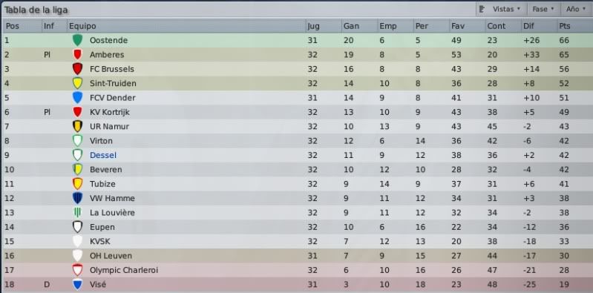Open the Vistas dropdown menu

(x=501, y=9)
